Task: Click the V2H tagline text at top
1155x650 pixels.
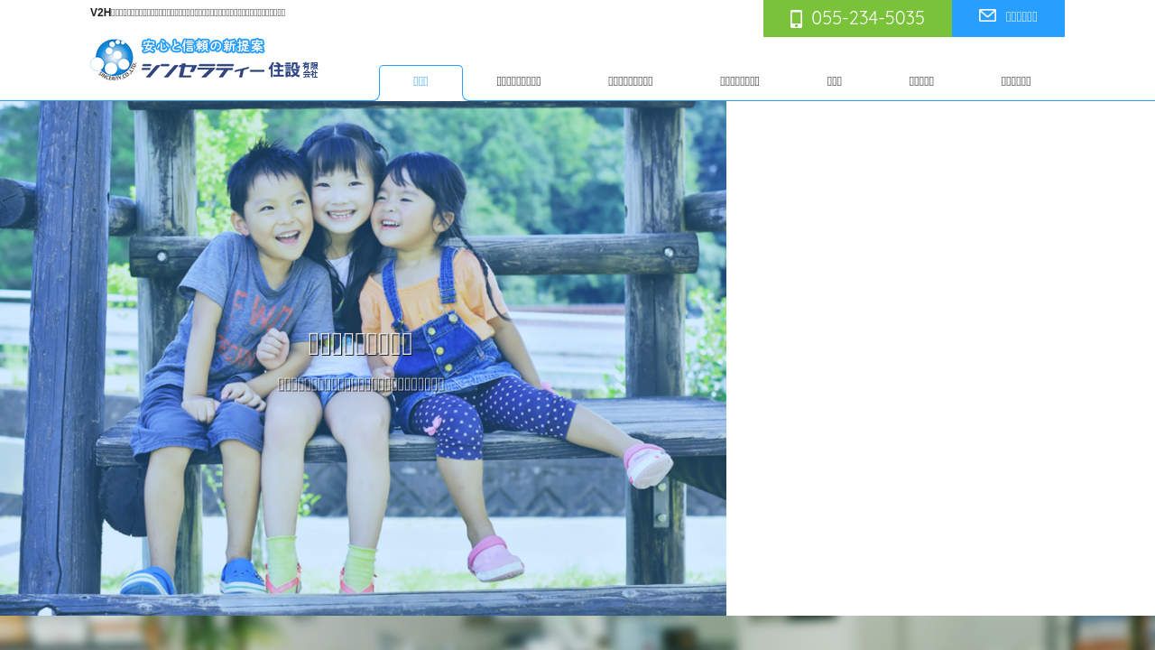Action: 188,13
